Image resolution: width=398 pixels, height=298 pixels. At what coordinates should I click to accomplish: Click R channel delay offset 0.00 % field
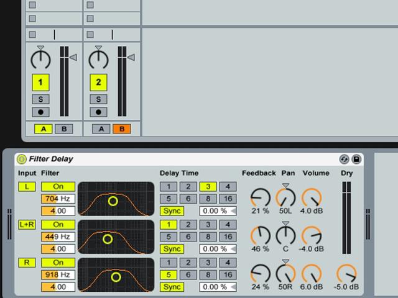(218, 287)
